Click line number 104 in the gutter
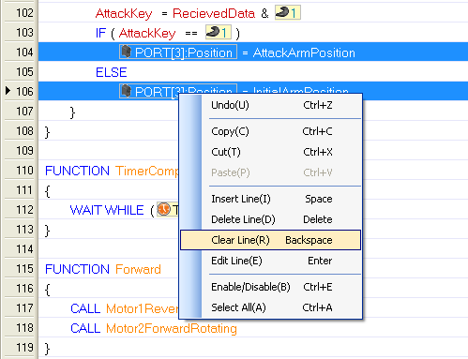468x359 pixels. pyautogui.click(x=24, y=52)
